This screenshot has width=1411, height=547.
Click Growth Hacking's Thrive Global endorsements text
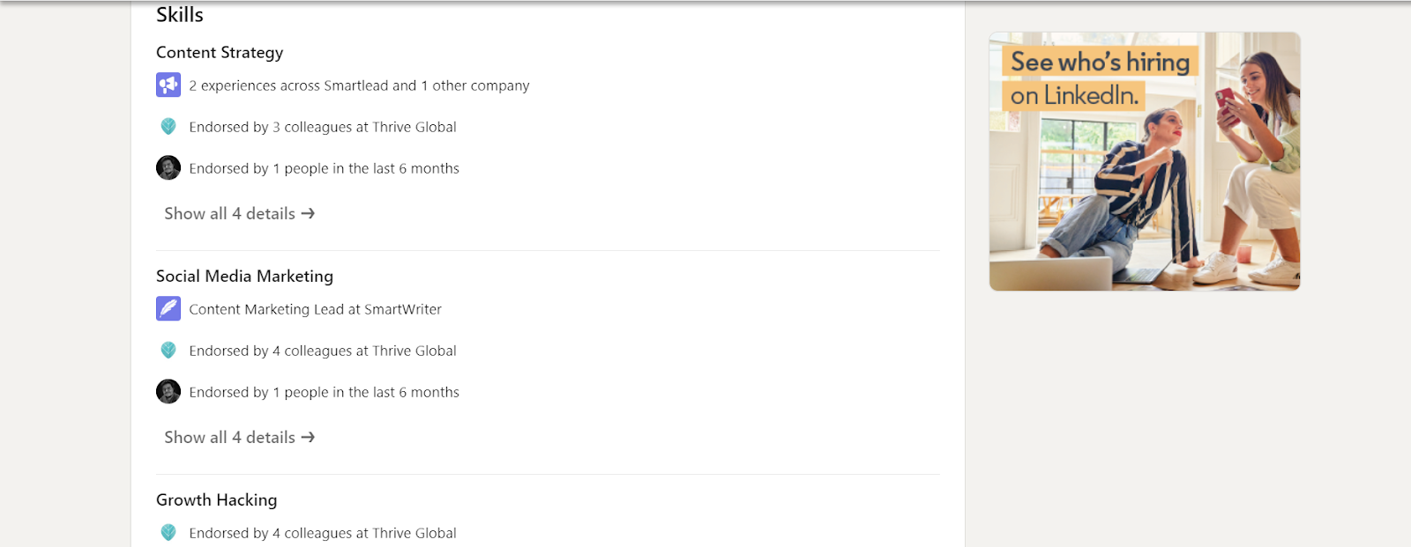(x=323, y=533)
